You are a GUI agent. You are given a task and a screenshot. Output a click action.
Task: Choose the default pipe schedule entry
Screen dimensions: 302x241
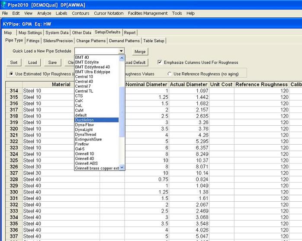(96, 115)
